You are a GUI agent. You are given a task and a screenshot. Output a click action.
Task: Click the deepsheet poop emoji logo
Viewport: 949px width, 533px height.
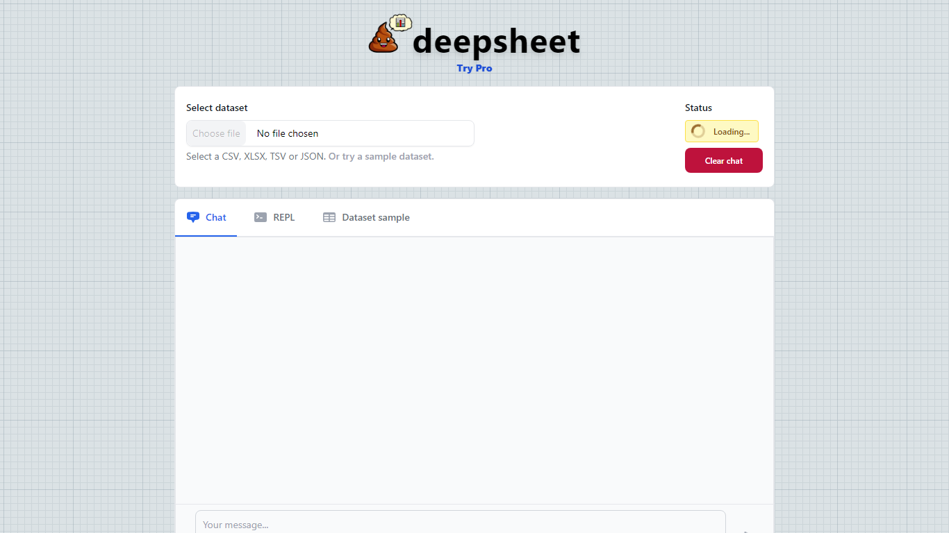point(383,39)
